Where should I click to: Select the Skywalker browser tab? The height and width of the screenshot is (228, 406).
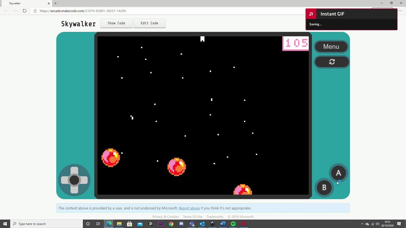[x=26, y=3]
